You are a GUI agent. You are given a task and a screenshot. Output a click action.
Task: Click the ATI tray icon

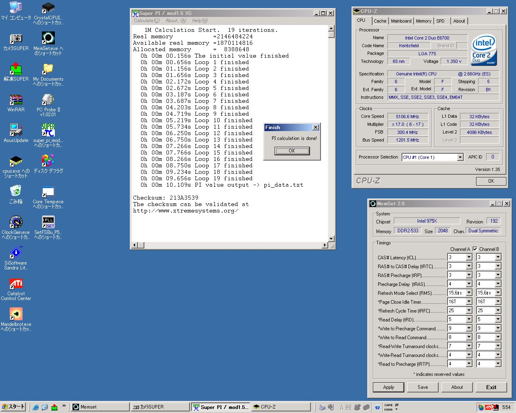[488, 407]
